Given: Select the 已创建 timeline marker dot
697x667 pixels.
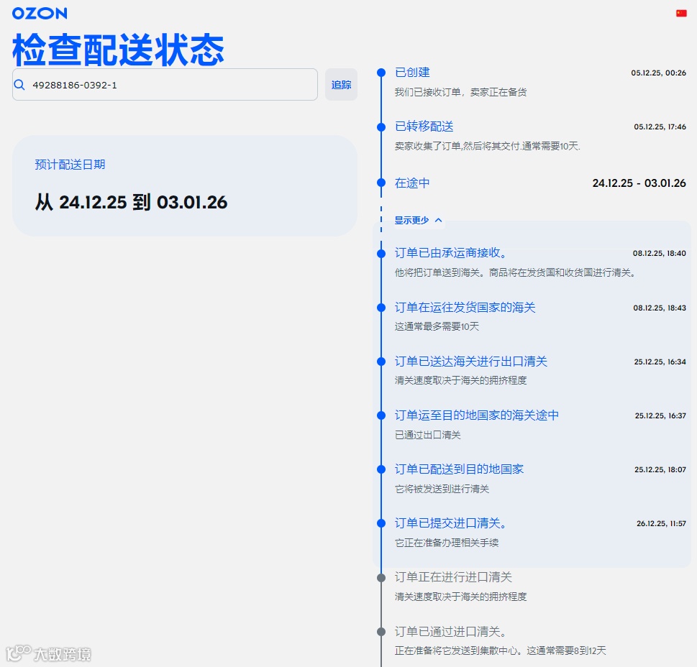Looking at the screenshot, I should 381,73.
